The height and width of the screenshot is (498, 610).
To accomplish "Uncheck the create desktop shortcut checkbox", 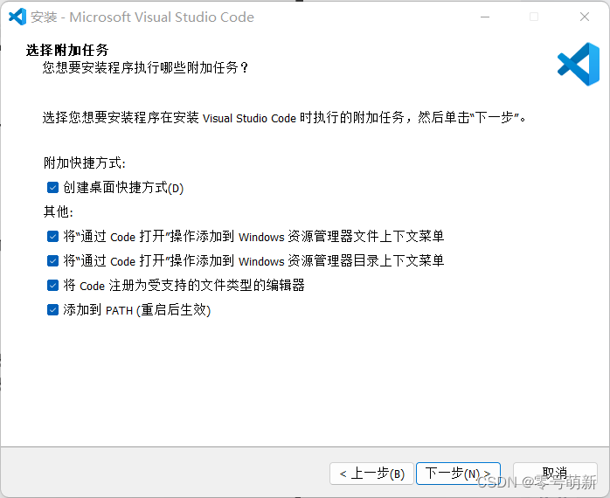I will tap(52, 188).
